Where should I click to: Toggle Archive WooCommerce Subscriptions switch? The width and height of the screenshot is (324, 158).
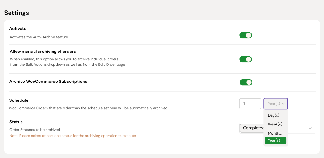(x=246, y=82)
